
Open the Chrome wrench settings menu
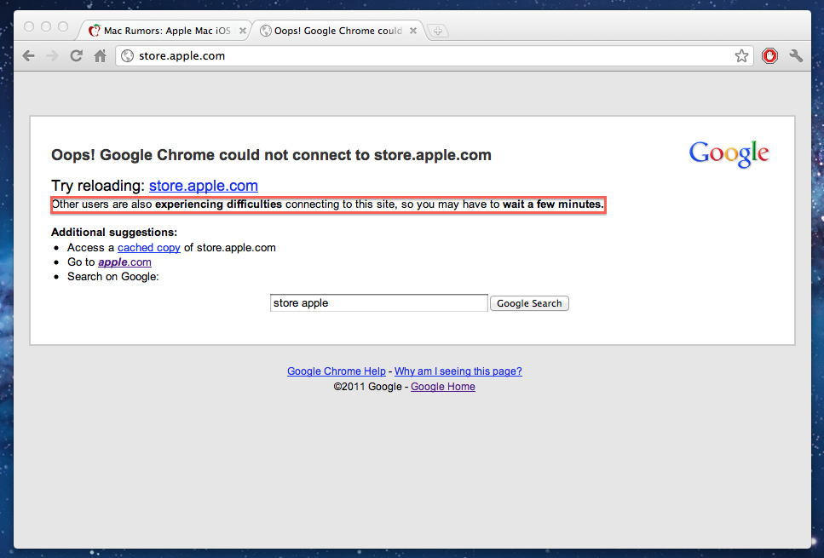pos(796,55)
